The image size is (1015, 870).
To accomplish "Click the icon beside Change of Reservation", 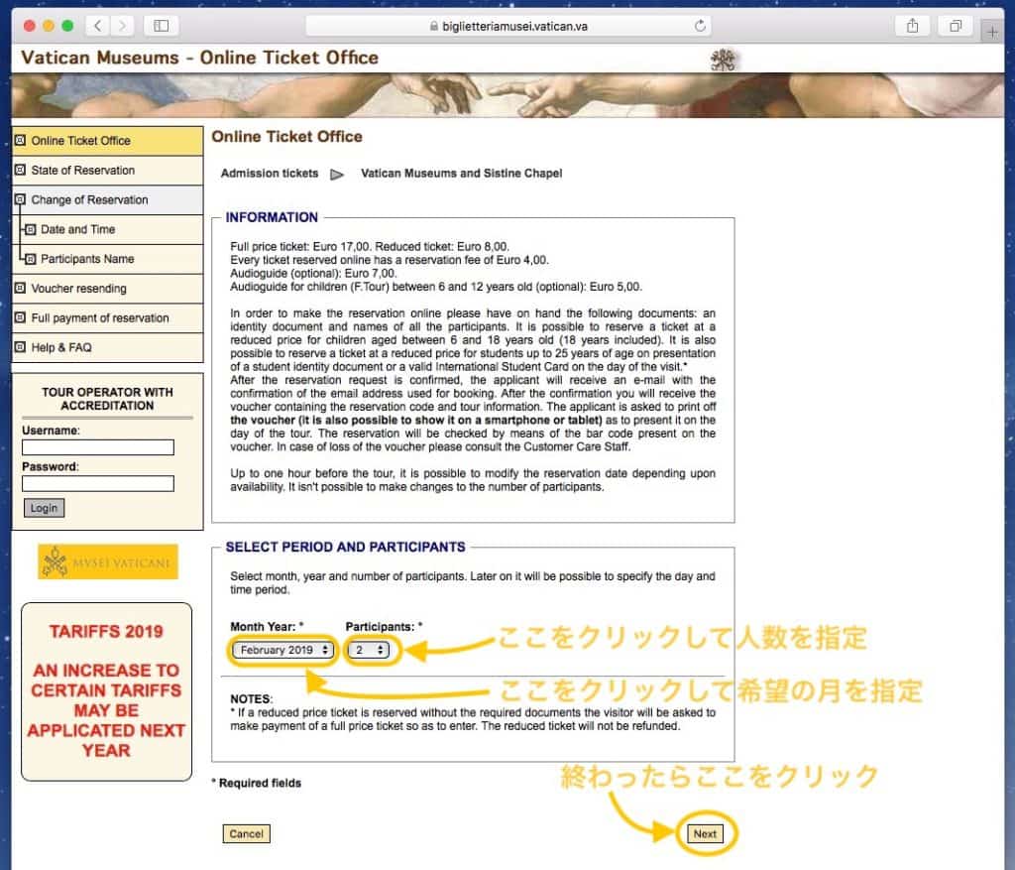I will click(x=20, y=199).
